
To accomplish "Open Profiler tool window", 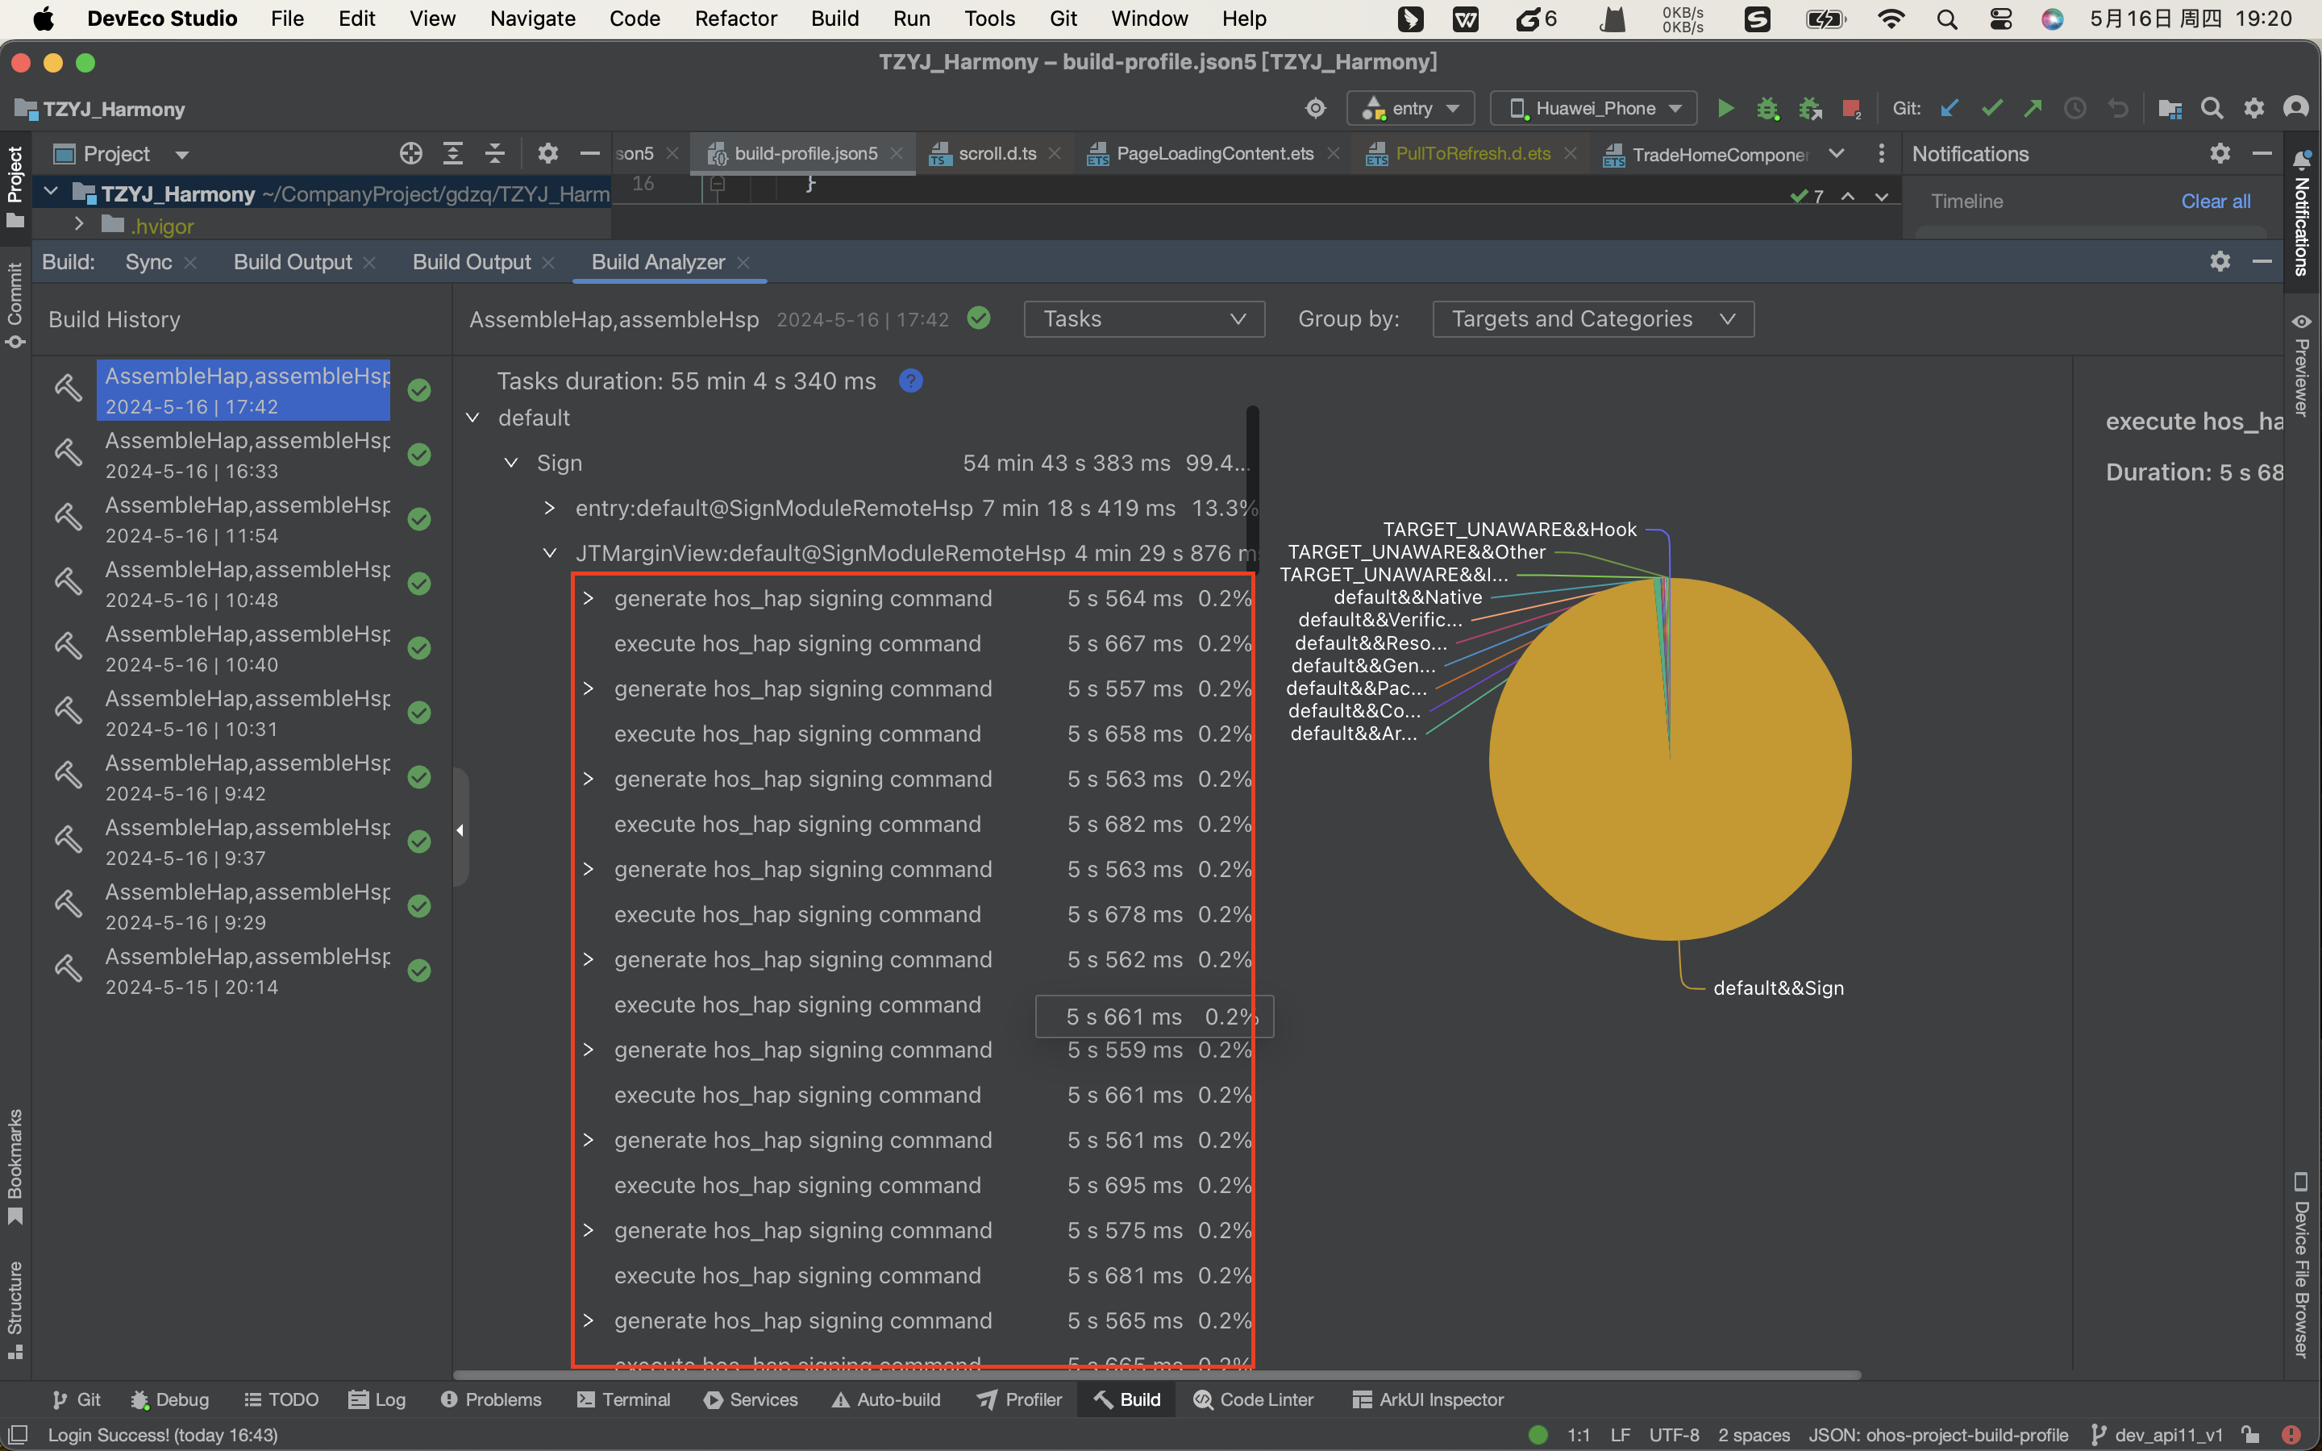I will tap(1019, 1400).
